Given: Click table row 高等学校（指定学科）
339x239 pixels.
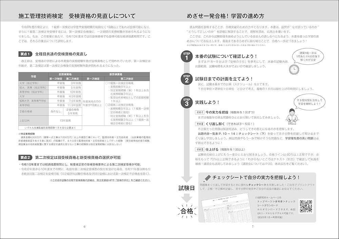Looking at the screenshot, I should (x=50, y=92).
